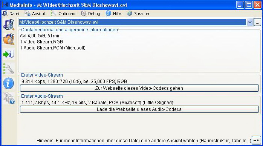Click the MediaInfo title bar icon
This screenshot has height=146, width=263.
(x=5, y=5)
